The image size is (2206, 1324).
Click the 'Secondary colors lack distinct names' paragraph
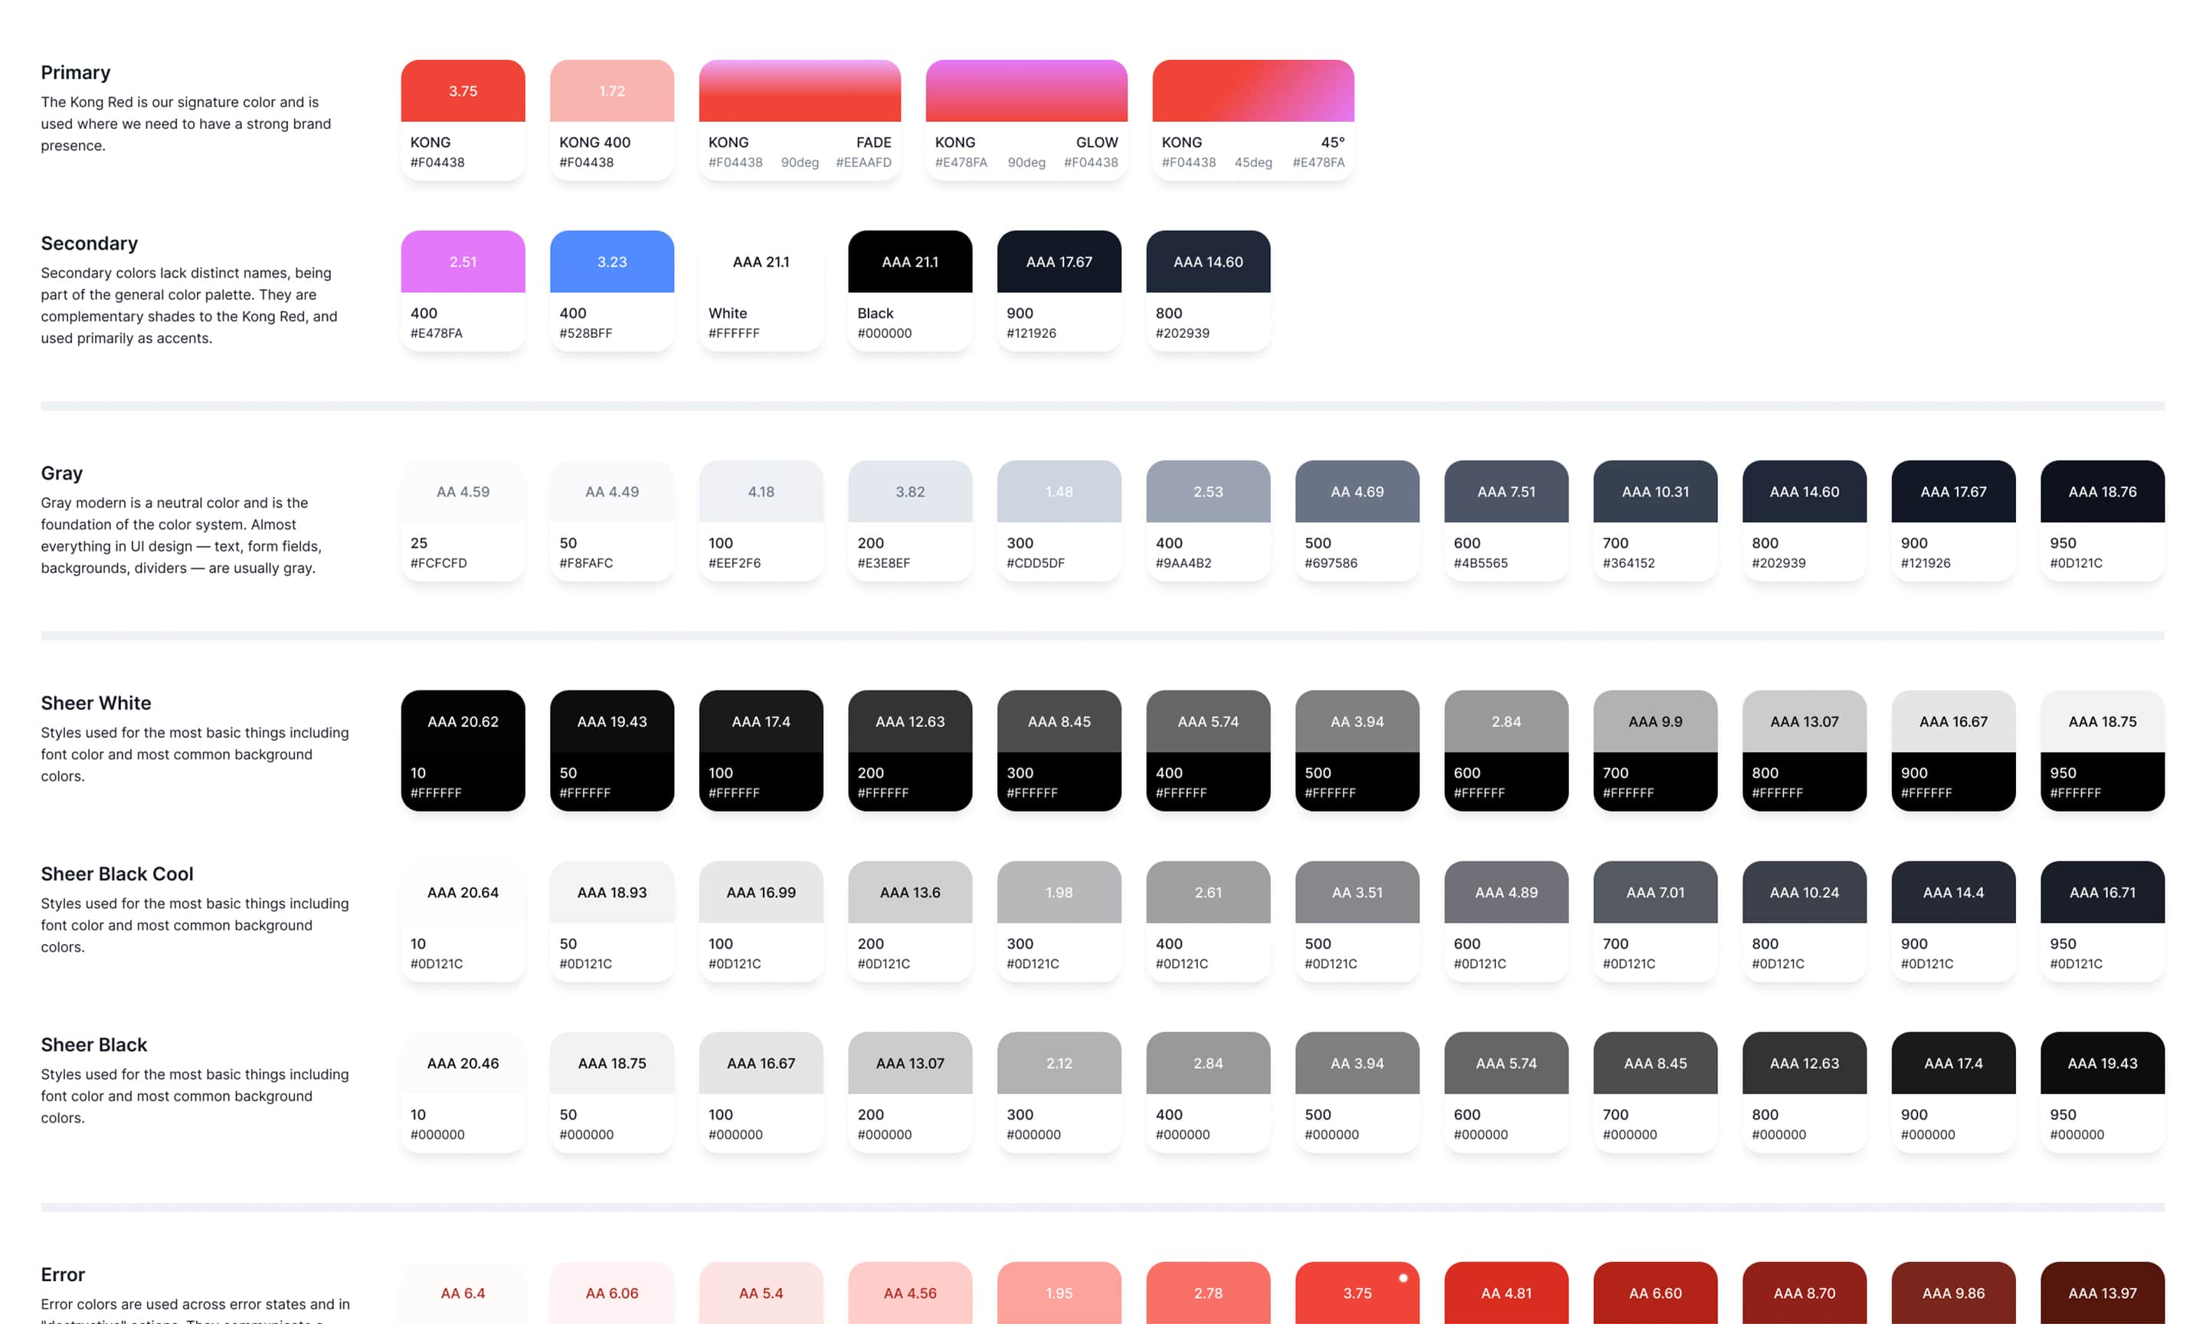(x=189, y=305)
